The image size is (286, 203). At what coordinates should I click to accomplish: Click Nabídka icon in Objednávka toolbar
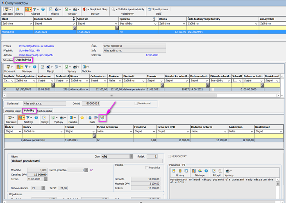point(85,66)
